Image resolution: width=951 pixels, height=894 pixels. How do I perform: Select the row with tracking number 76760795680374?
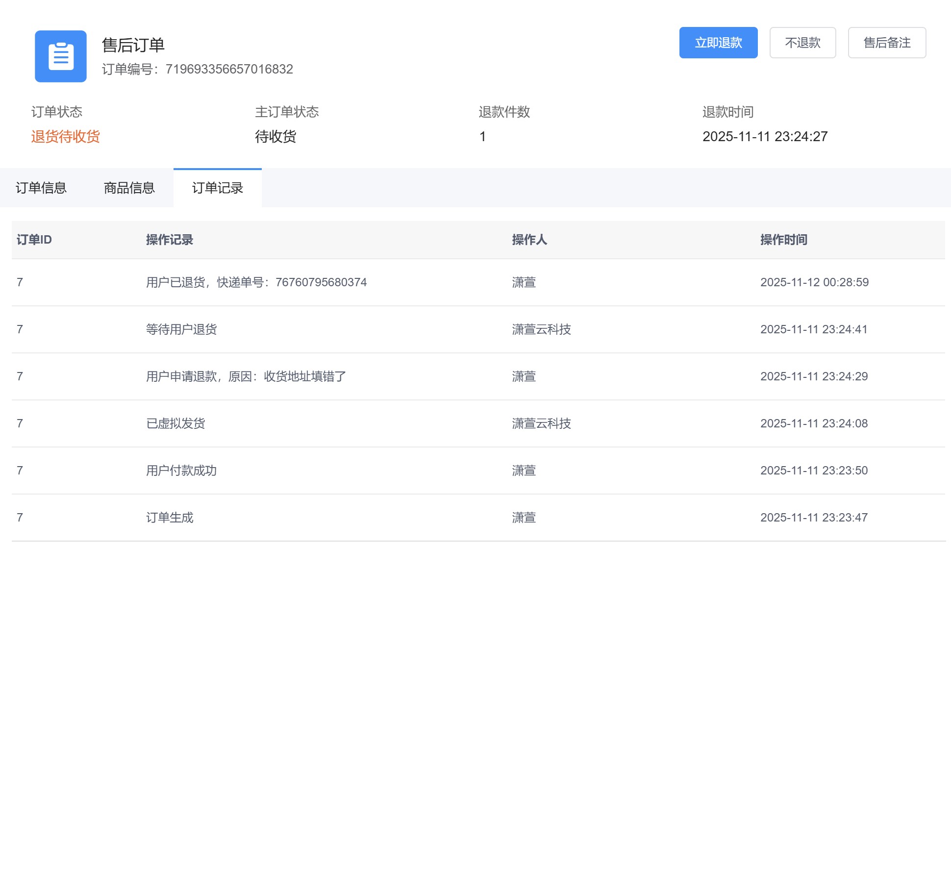256,282
